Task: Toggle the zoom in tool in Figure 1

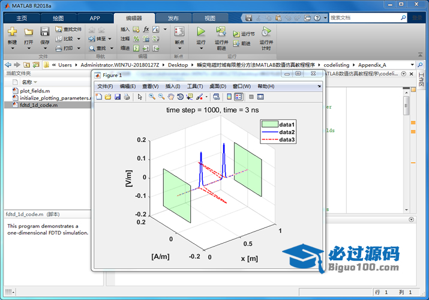Action: click(152, 97)
